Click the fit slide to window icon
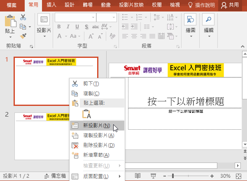Screen dimensions: 247x181 point(238,176)
